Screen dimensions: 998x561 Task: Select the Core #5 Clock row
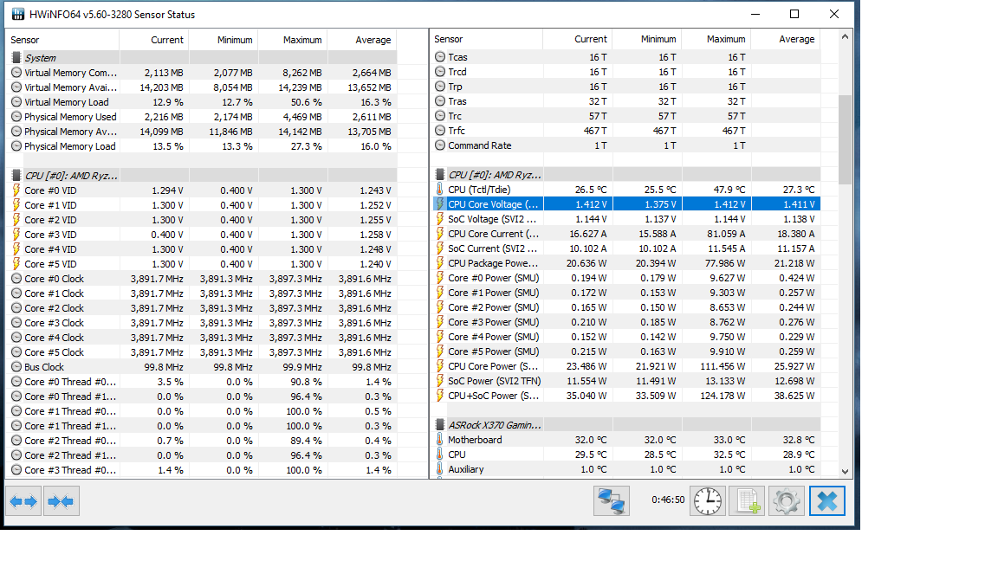click(203, 352)
